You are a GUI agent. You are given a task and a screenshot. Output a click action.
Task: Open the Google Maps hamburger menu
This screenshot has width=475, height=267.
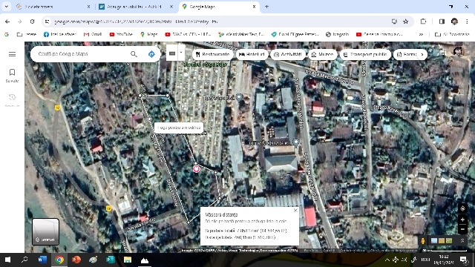12,54
